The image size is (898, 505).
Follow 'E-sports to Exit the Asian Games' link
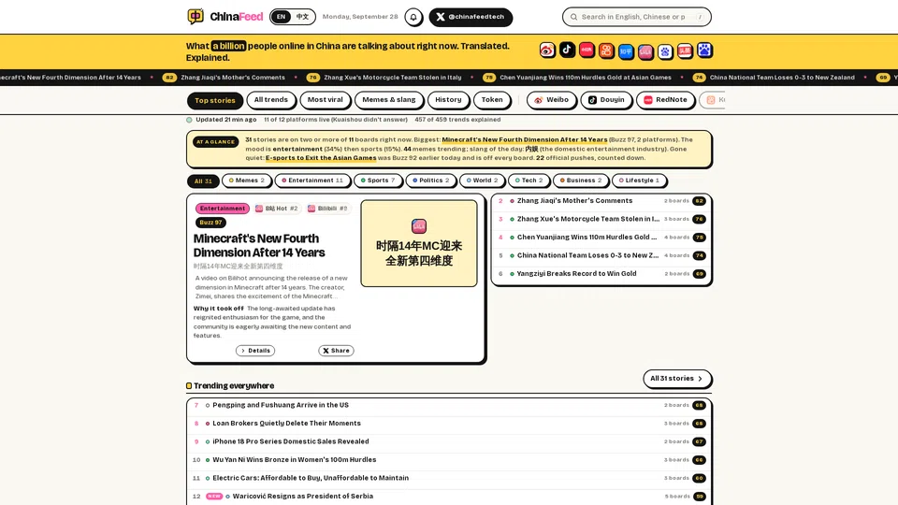[x=321, y=158]
